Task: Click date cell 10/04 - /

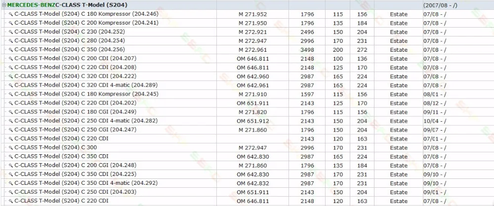Action: tap(435, 121)
